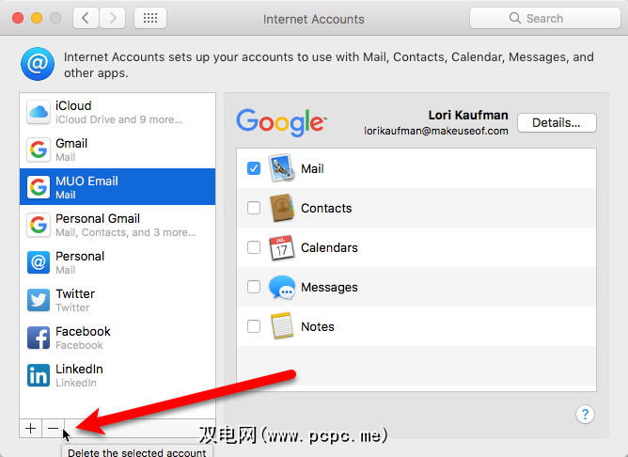Click 'Mail, Contacts, and 3 more...' subtitle
The image size is (628, 457).
pos(126,232)
